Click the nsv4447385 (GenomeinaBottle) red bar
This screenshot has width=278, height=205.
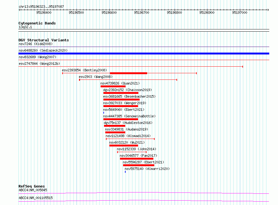click(x=121, y=119)
